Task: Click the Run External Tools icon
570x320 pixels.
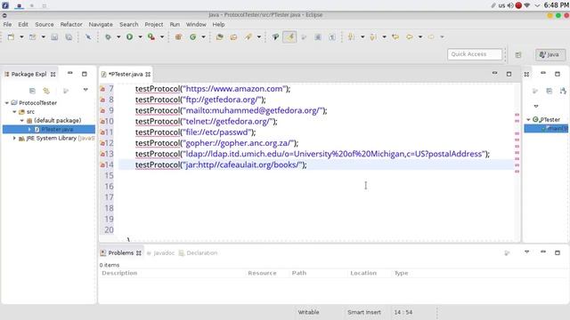Action: coord(151,37)
